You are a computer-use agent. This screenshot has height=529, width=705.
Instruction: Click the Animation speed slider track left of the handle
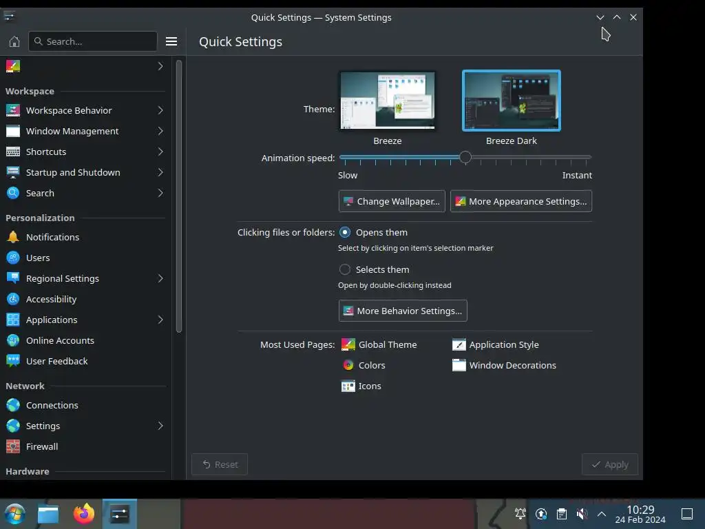tap(399, 157)
